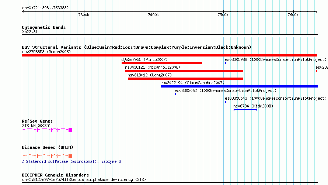Image resolution: width=328 pixels, height=185 pixels.
Task: Click the nsv818012 (Wang2007) label
Action: click(x=150, y=75)
